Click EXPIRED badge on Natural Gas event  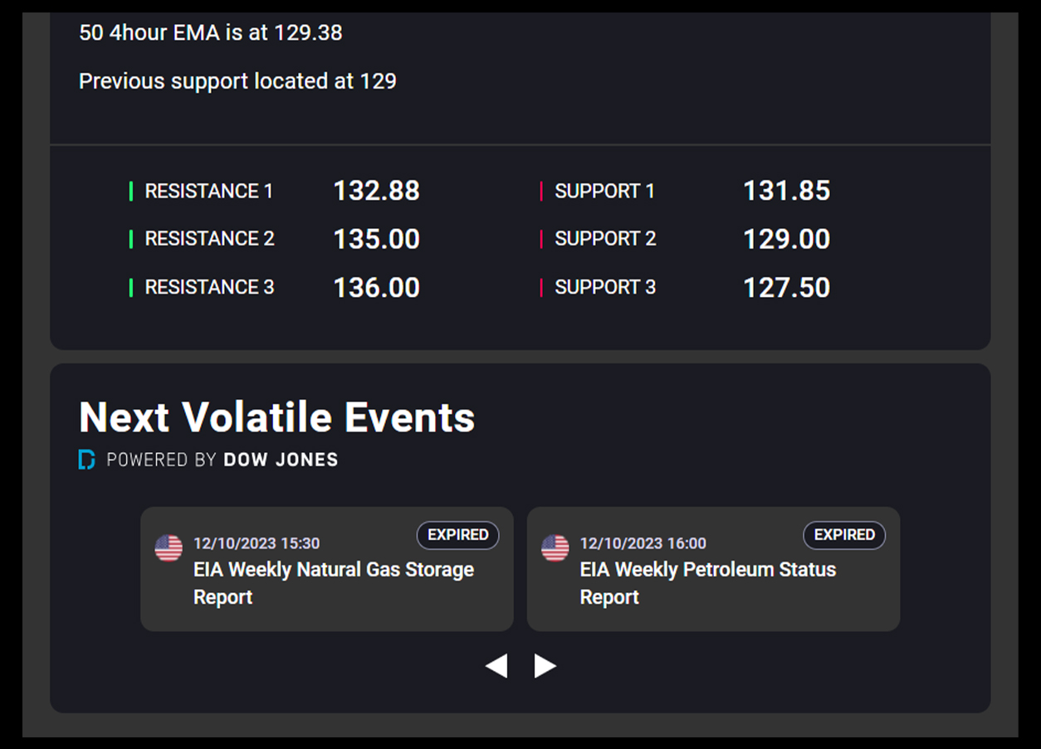457,535
